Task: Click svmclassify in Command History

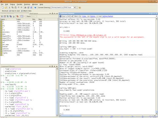Action: 10,85
